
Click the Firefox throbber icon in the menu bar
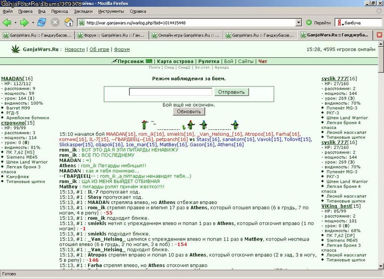379,11
